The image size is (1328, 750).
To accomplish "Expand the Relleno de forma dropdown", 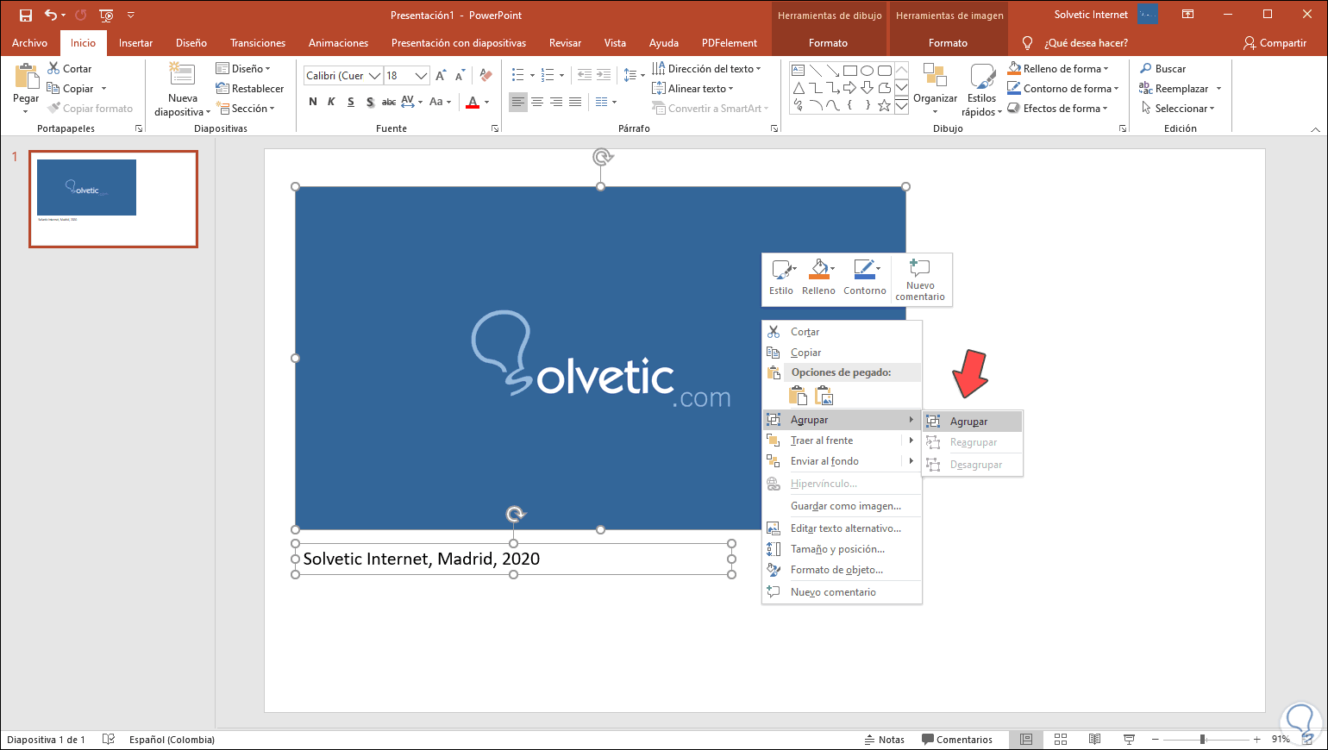I will coord(1106,69).
